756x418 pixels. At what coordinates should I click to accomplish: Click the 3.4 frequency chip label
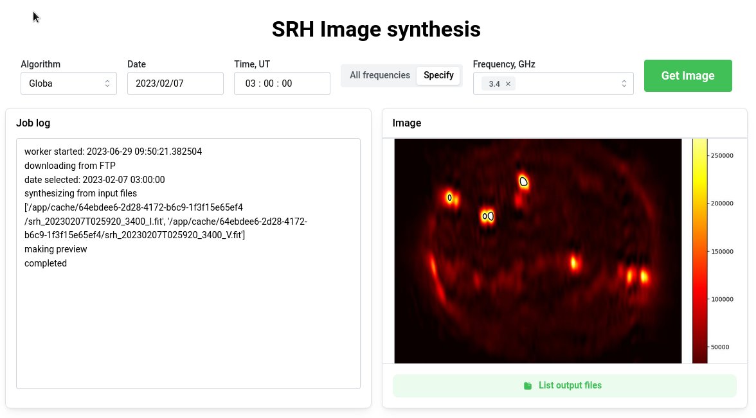pos(494,83)
